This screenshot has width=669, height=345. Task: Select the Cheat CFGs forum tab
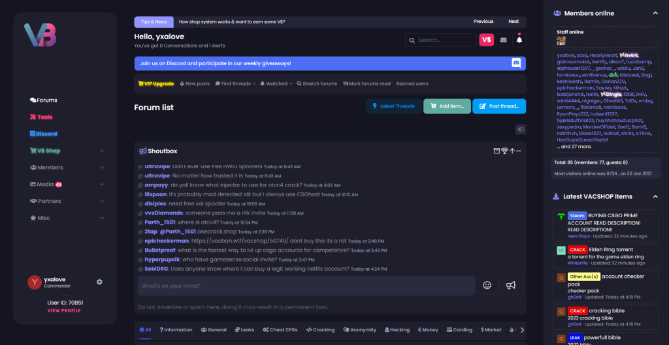(280, 329)
